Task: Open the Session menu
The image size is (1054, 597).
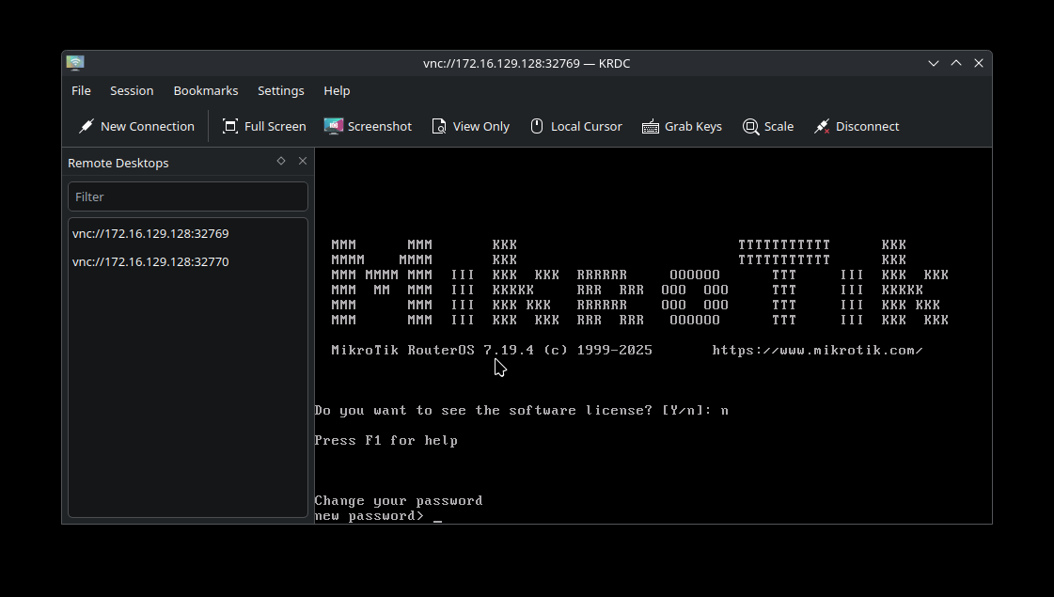Action: (132, 91)
